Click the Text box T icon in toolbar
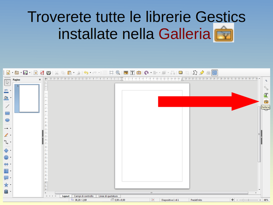This screenshot has height=205, width=273. point(132,73)
